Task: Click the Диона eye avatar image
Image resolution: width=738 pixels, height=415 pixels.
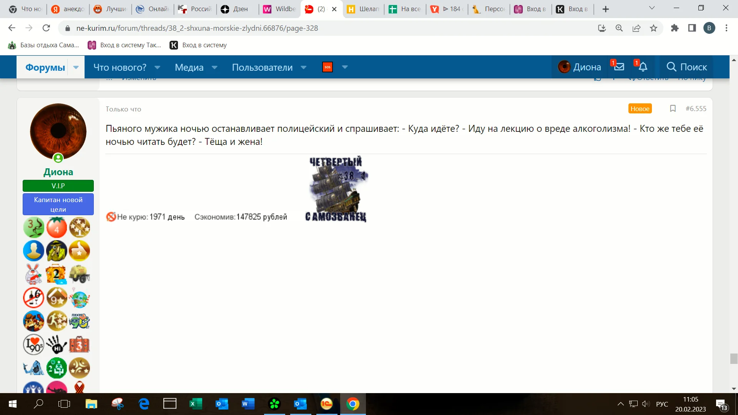Action: point(58,131)
